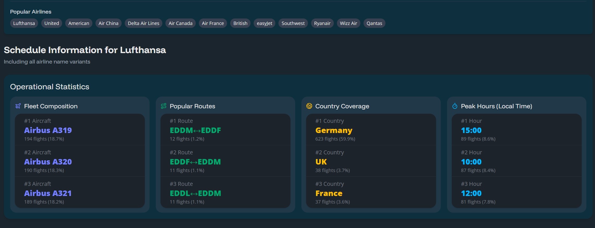Choose easyJet from popular airlines

coord(264,23)
